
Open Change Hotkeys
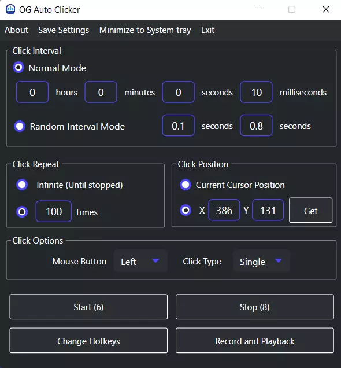[x=88, y=341]
